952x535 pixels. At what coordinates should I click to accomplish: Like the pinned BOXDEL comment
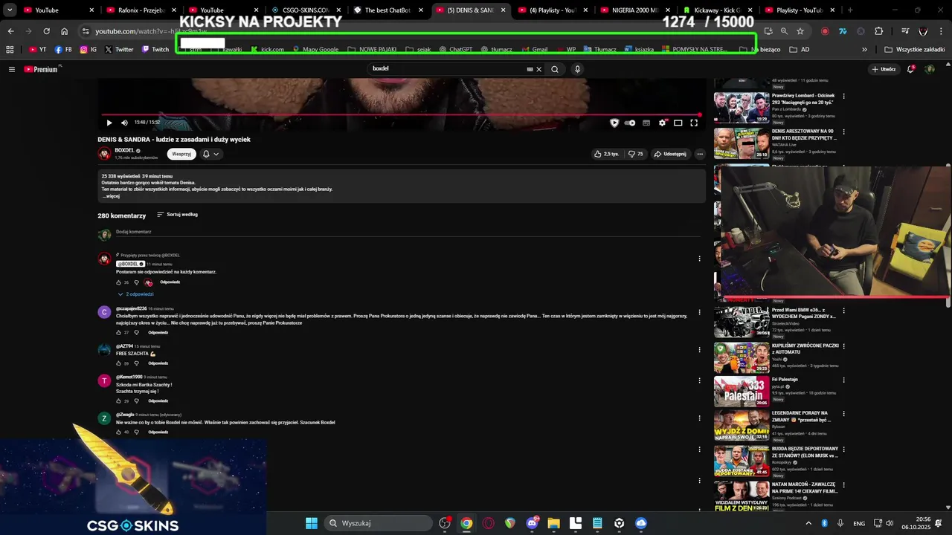(x=119, y=282)
